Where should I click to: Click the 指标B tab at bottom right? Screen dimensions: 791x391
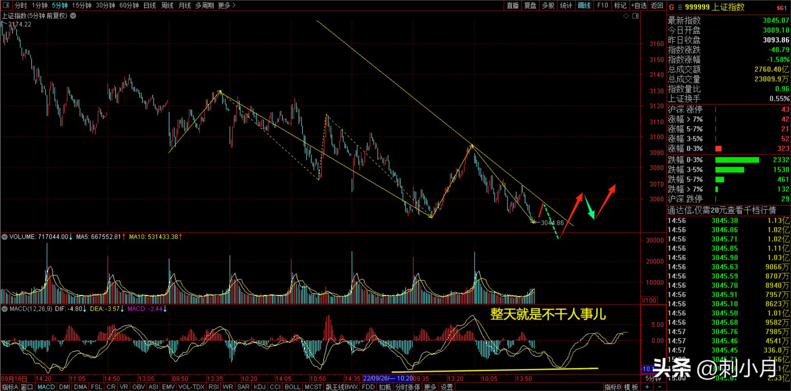613,387
